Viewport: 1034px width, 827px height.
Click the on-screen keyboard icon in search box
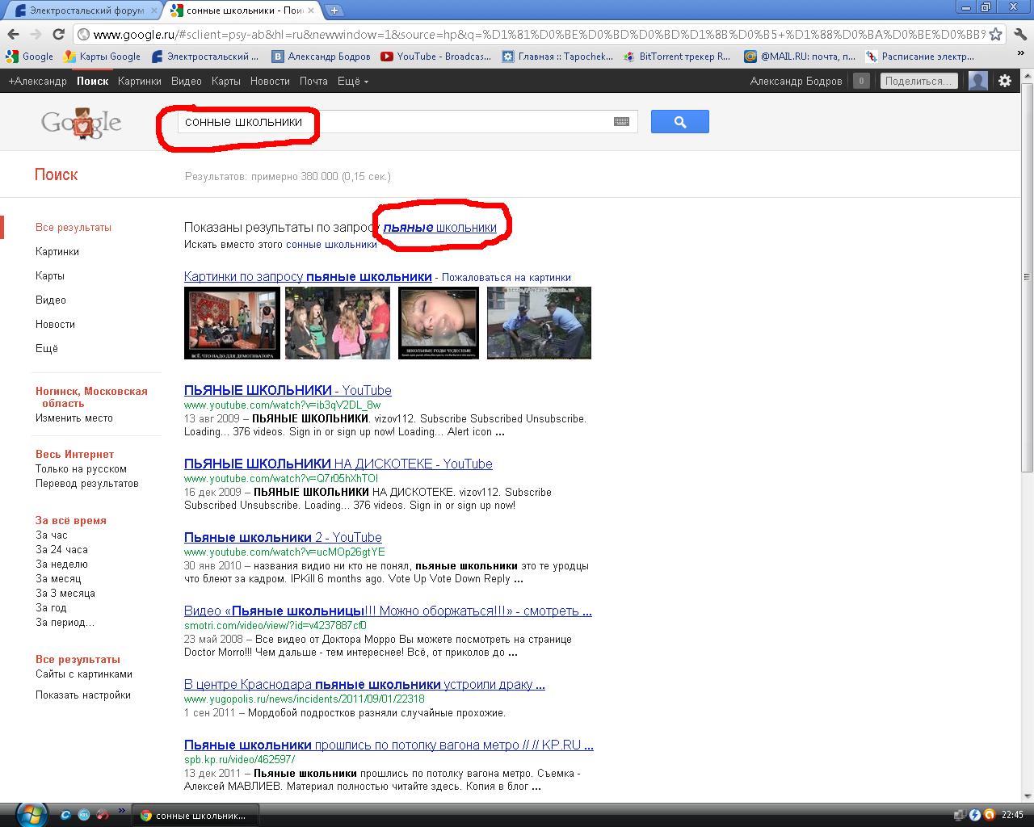point(621,122)
